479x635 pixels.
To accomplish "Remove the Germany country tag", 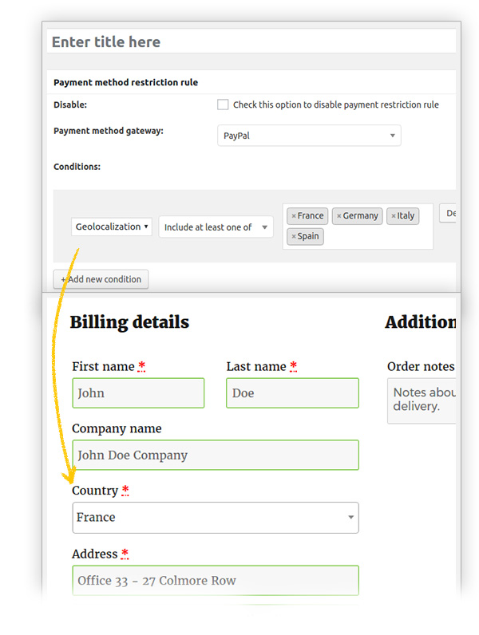I will (x=338, y=216).
